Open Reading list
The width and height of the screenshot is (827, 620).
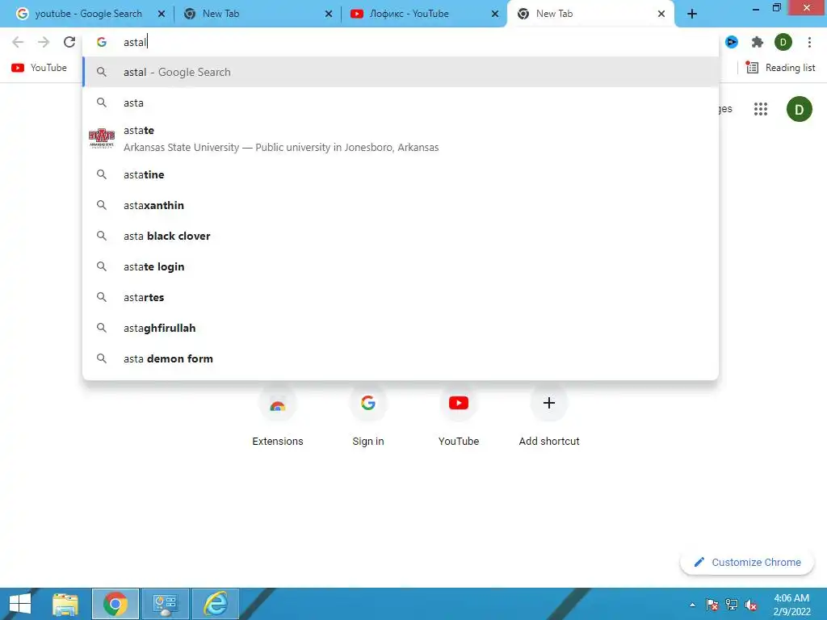pos(780,68)
